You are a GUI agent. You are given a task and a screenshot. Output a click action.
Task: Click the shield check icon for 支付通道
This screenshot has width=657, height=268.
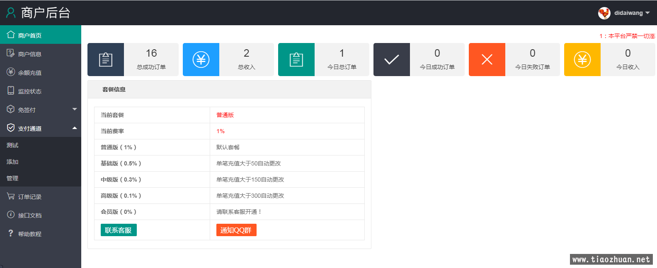[x=11, y=128]
